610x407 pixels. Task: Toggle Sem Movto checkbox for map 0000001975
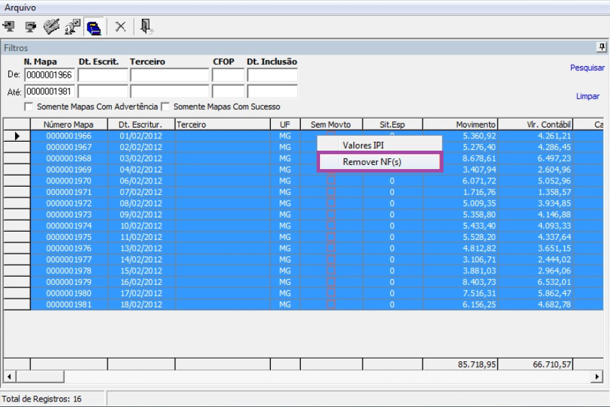click(331, 237)
